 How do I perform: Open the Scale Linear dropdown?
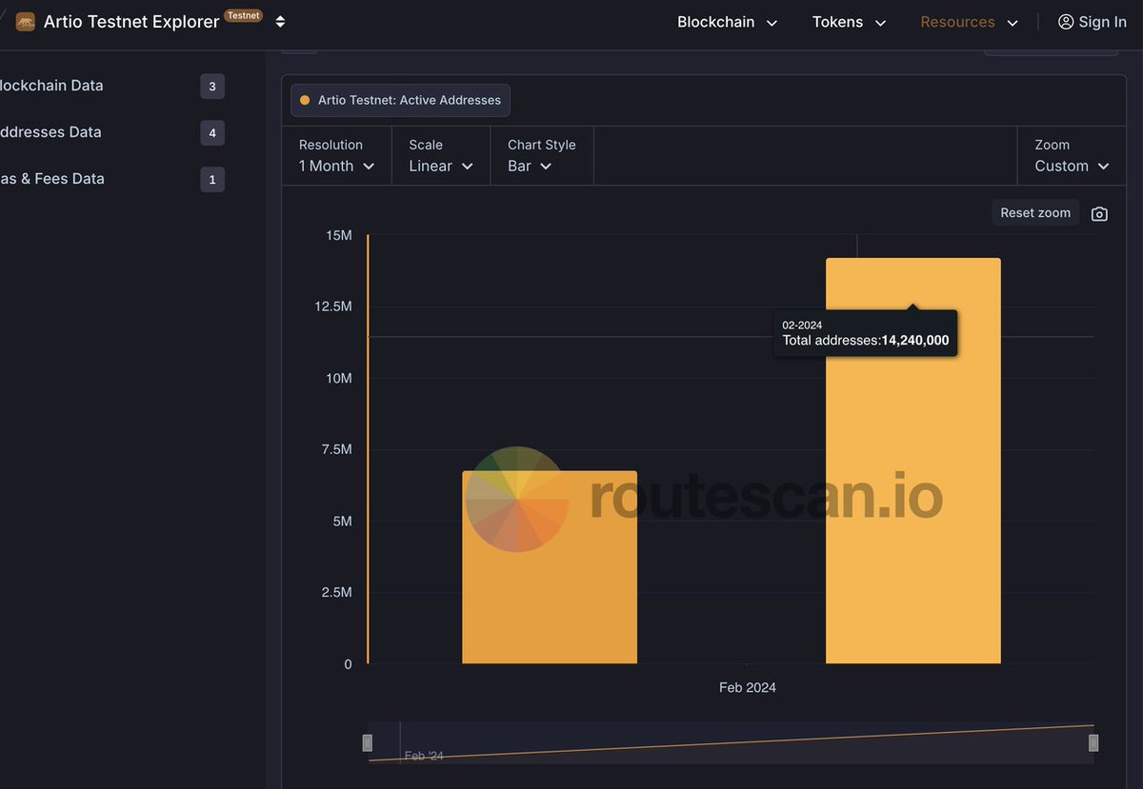(x=441, y=156)
